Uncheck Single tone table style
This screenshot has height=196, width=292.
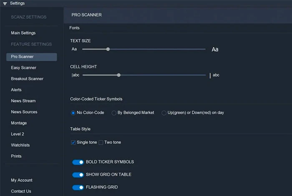(x=73, y=142)
